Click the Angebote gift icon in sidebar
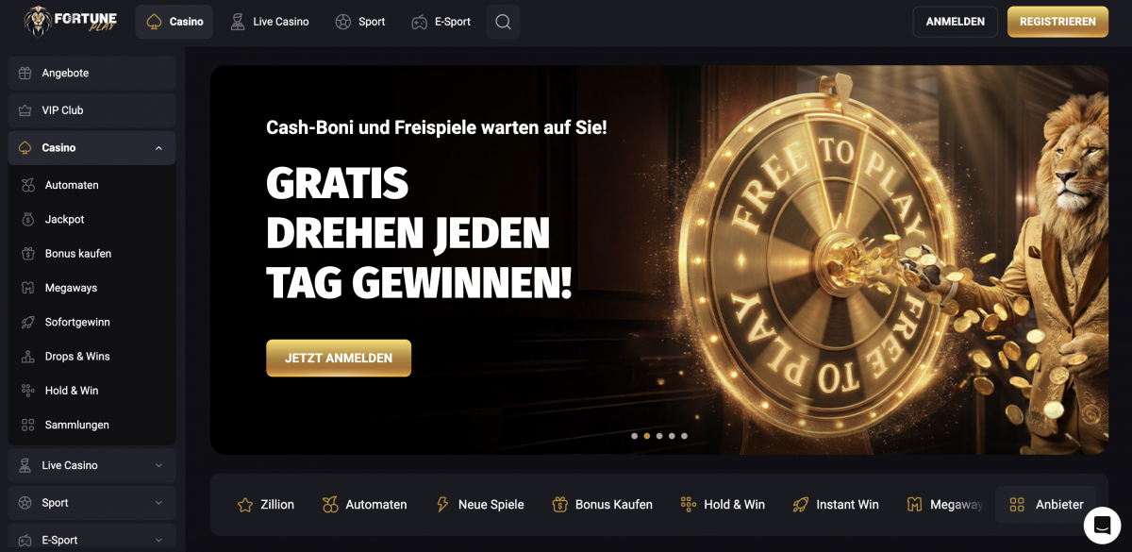 (x=25, y=73)
